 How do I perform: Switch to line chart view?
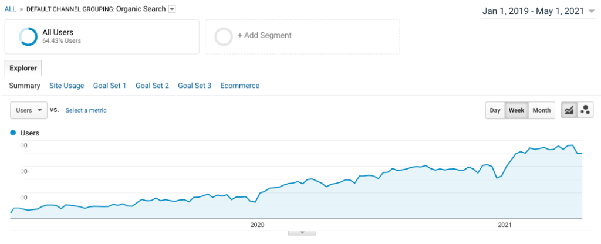click(x=569, y=110)
